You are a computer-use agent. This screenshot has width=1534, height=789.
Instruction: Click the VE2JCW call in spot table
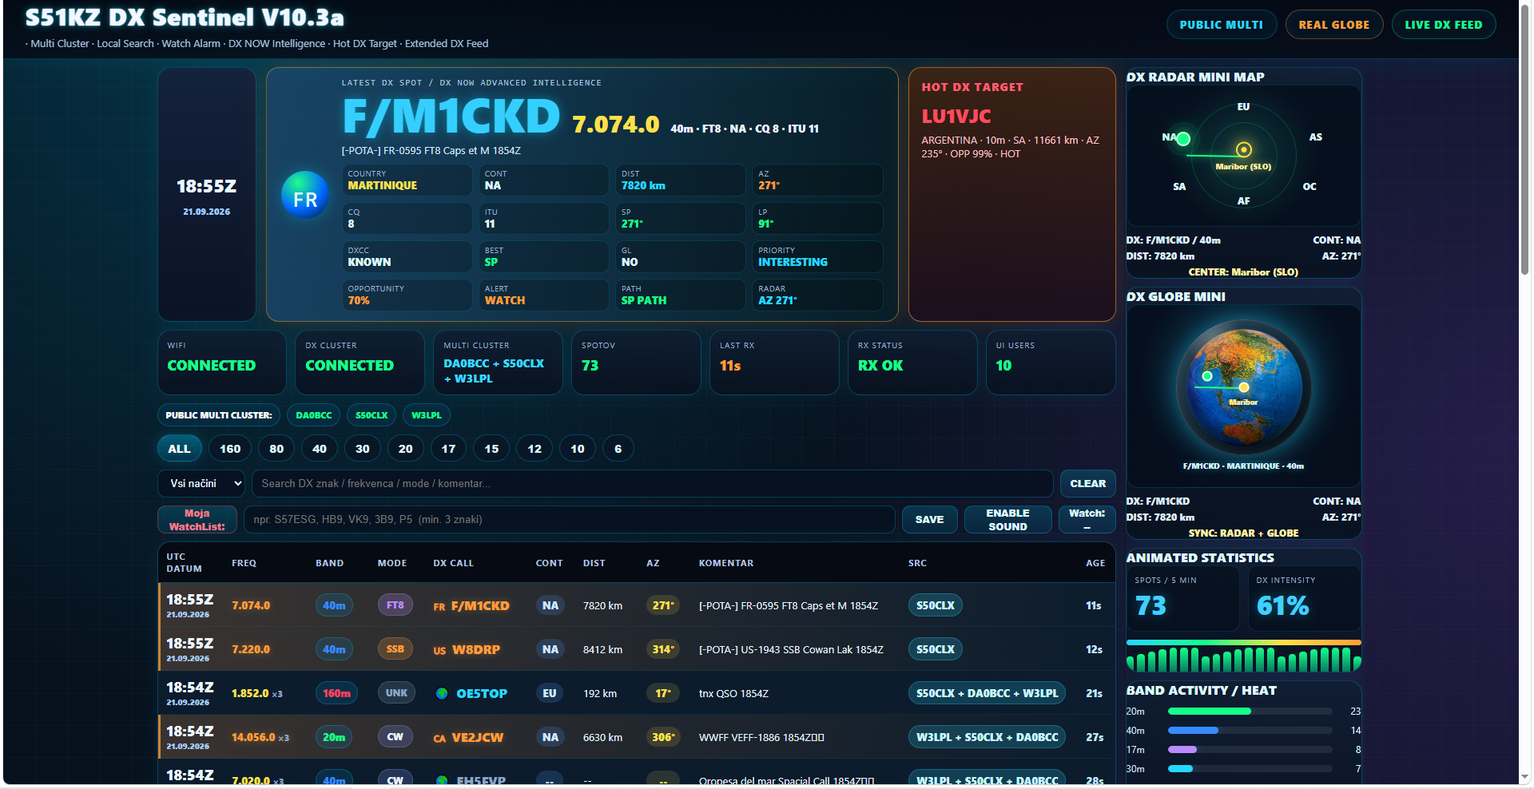(x=478, y=737)
